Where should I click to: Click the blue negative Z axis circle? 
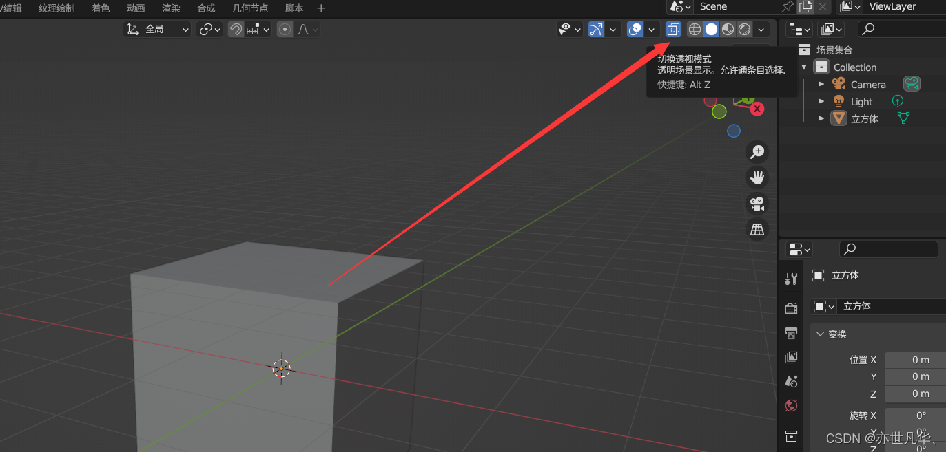click(x=734, y=131)
